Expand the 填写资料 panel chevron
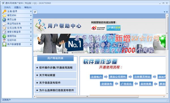Image resolution: width=170 pixels, height=103 pixels. 31,15
